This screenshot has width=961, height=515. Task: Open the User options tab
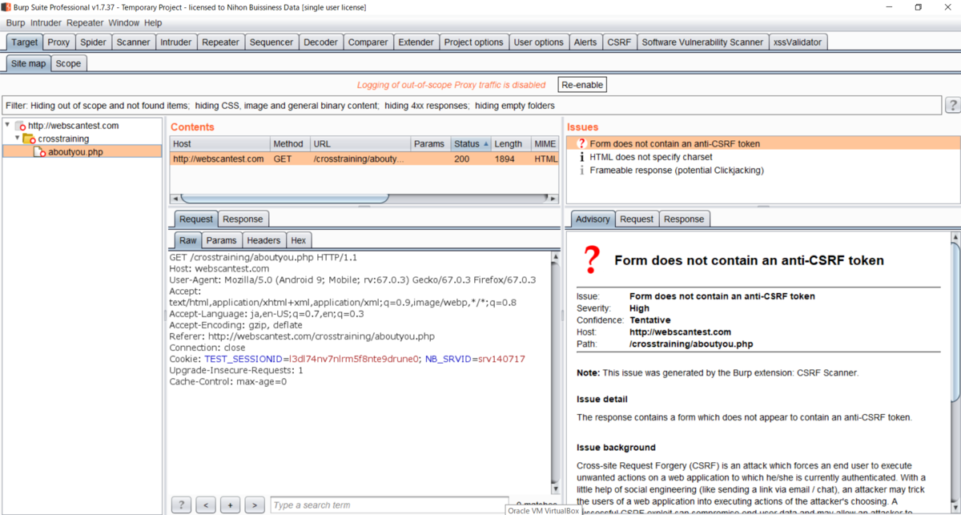538,42
